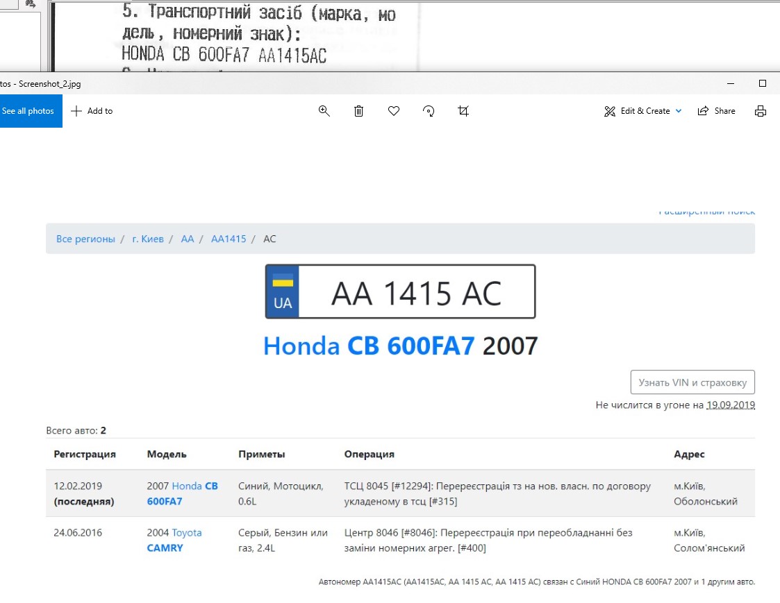Click the Share icon
780x603 pixels.
703,111
